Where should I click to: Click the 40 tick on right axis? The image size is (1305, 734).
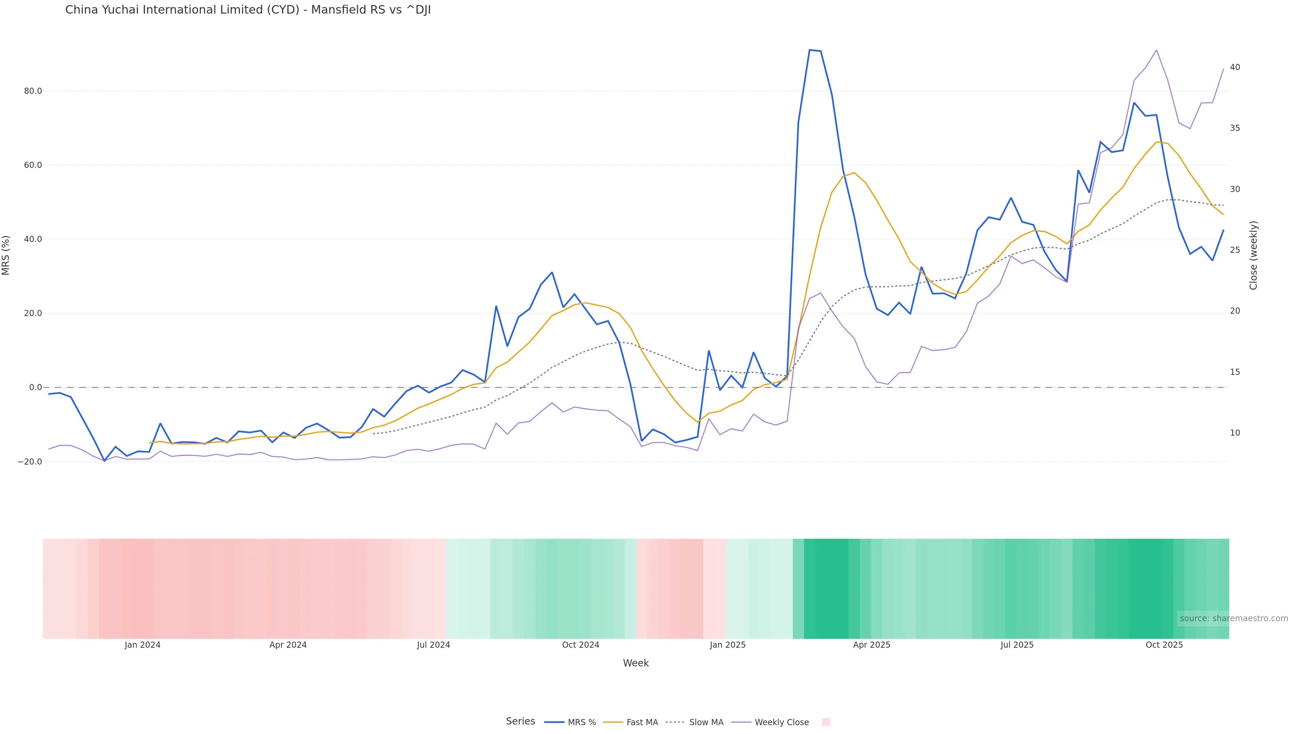[x=1235, y=67]
